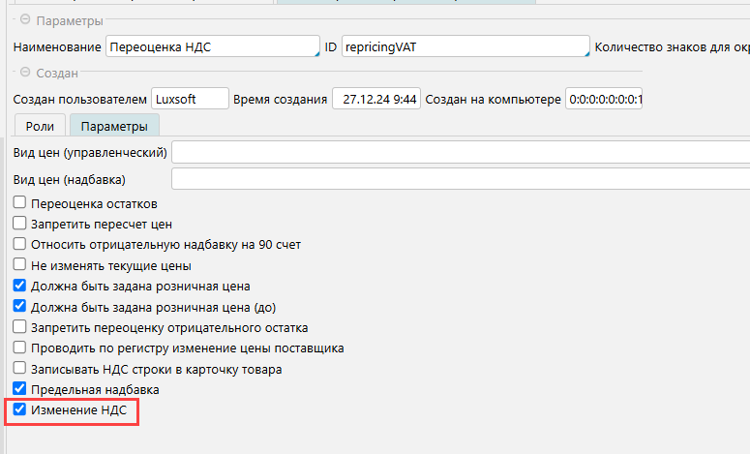Collapse the Создан section

point(23,73)
